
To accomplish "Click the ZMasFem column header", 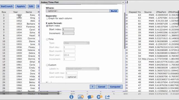I will pos(161,12).
